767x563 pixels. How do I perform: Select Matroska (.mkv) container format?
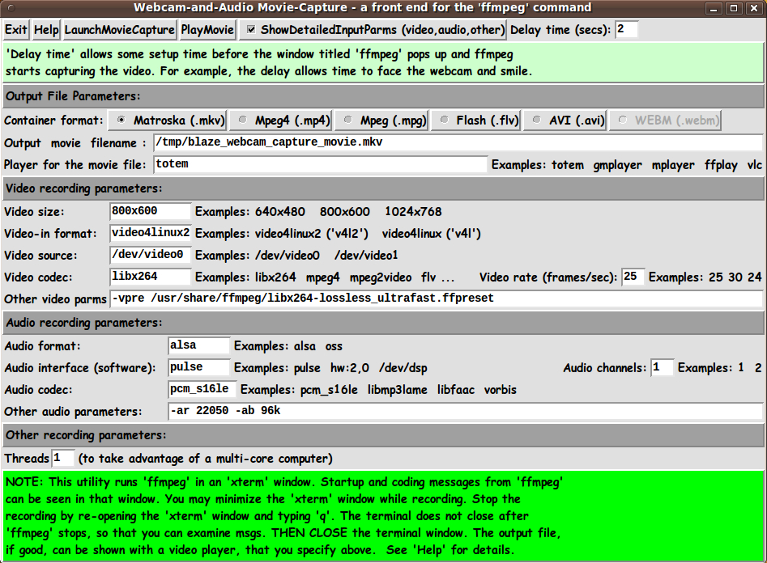point(166,121)
